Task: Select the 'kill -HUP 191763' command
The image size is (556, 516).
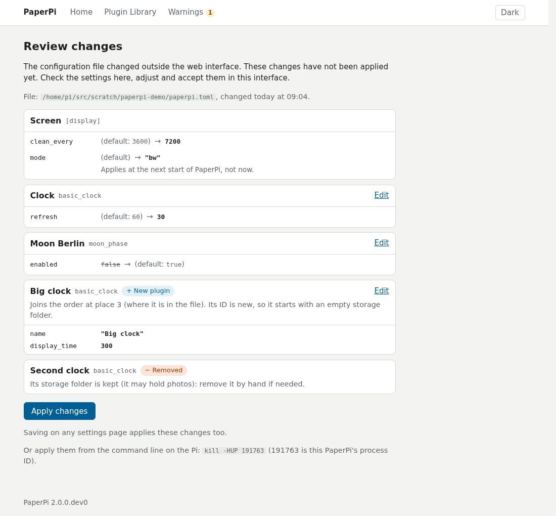Action: [234, 451]
